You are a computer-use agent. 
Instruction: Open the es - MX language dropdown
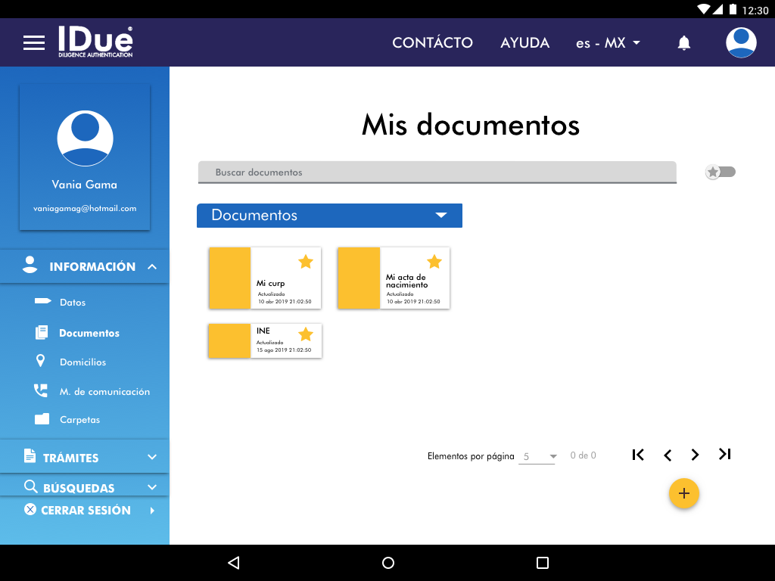tap(608, 43)
